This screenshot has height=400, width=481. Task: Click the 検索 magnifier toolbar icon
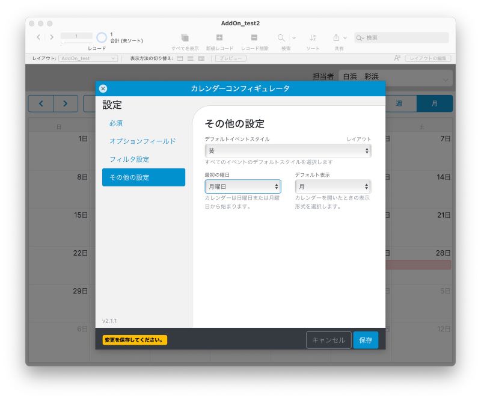[281, 38]
